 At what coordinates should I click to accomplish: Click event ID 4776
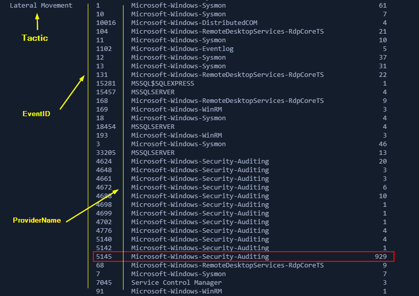(104, 231)
